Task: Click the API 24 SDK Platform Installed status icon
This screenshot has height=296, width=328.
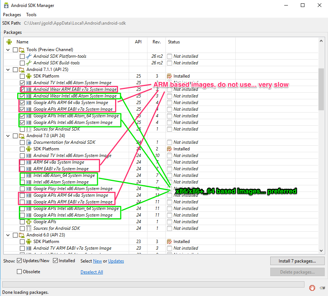Action: pyautogui.click(x=169, y=149)
